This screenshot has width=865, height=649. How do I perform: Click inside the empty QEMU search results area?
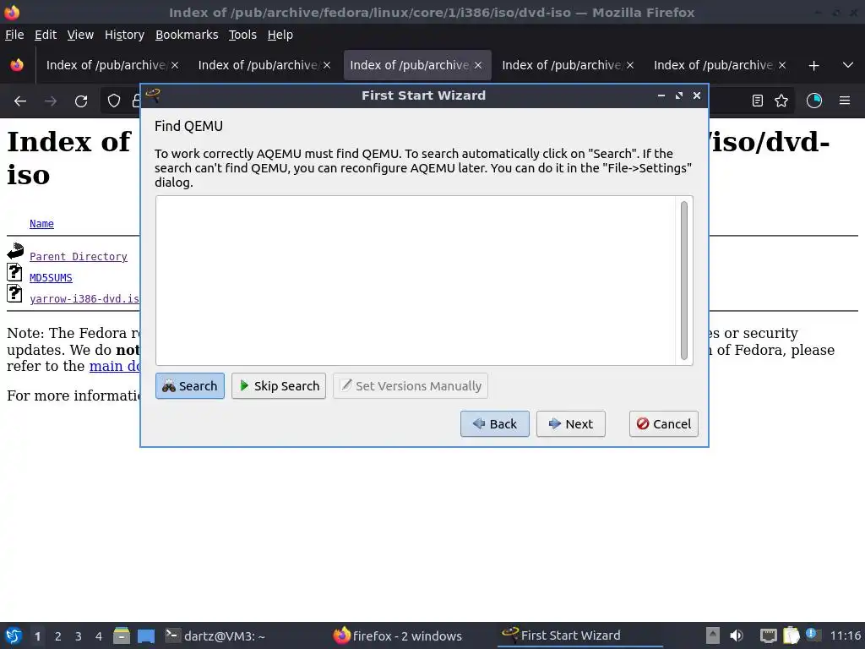pyautogui.click(x=416, y=281)
